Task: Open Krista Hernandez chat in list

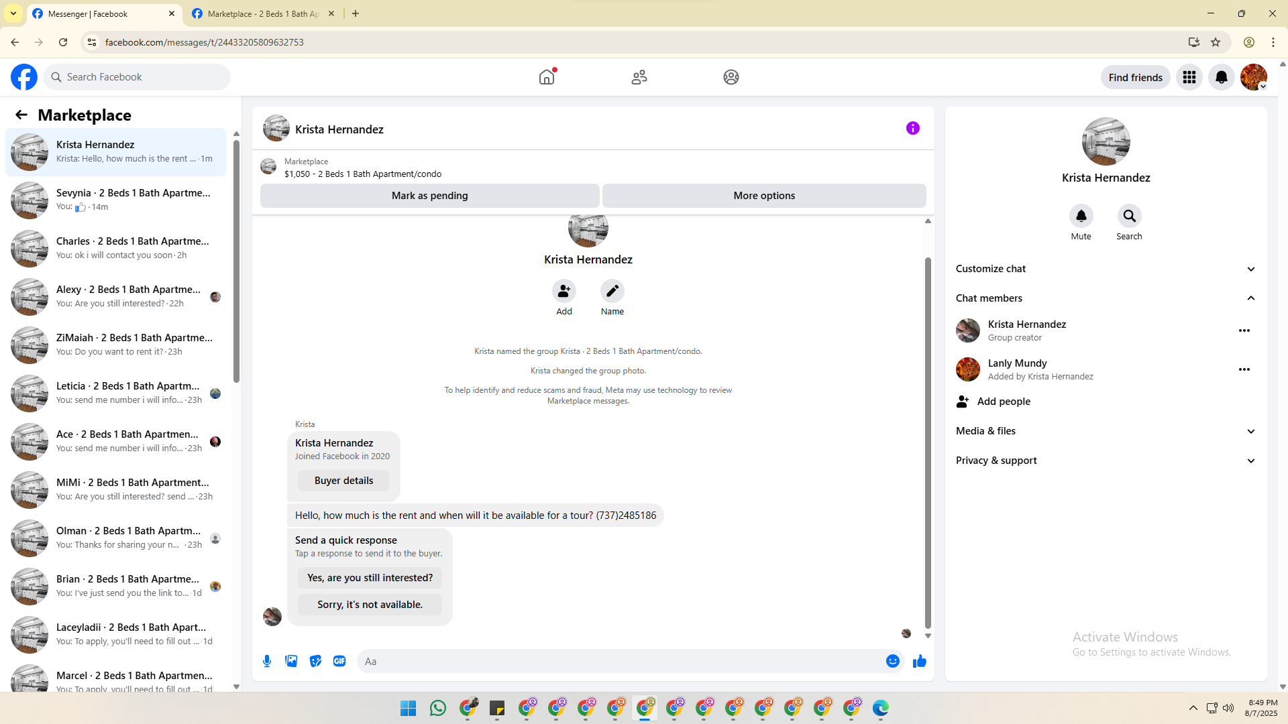Action: [116, 152]
